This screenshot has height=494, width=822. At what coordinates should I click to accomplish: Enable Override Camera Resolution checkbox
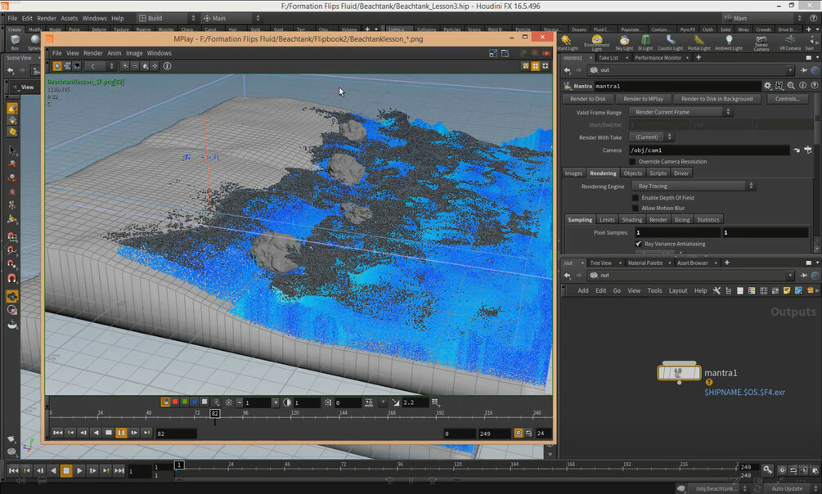coord(632,162)
